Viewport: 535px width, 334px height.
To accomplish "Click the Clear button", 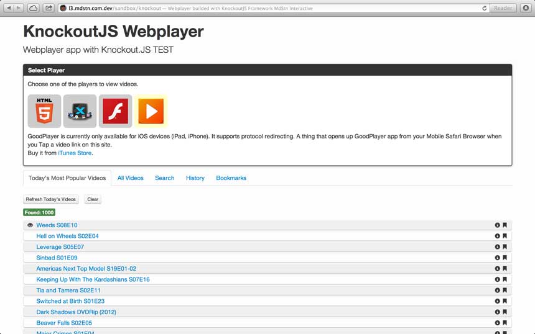I will pos(93,199).
